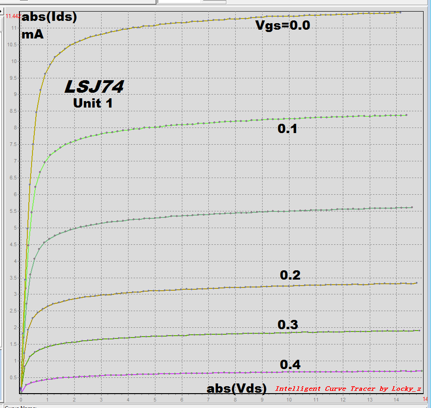Click y-axis tick label 10.5
The image size is (431, 408).
click(12, 45)
